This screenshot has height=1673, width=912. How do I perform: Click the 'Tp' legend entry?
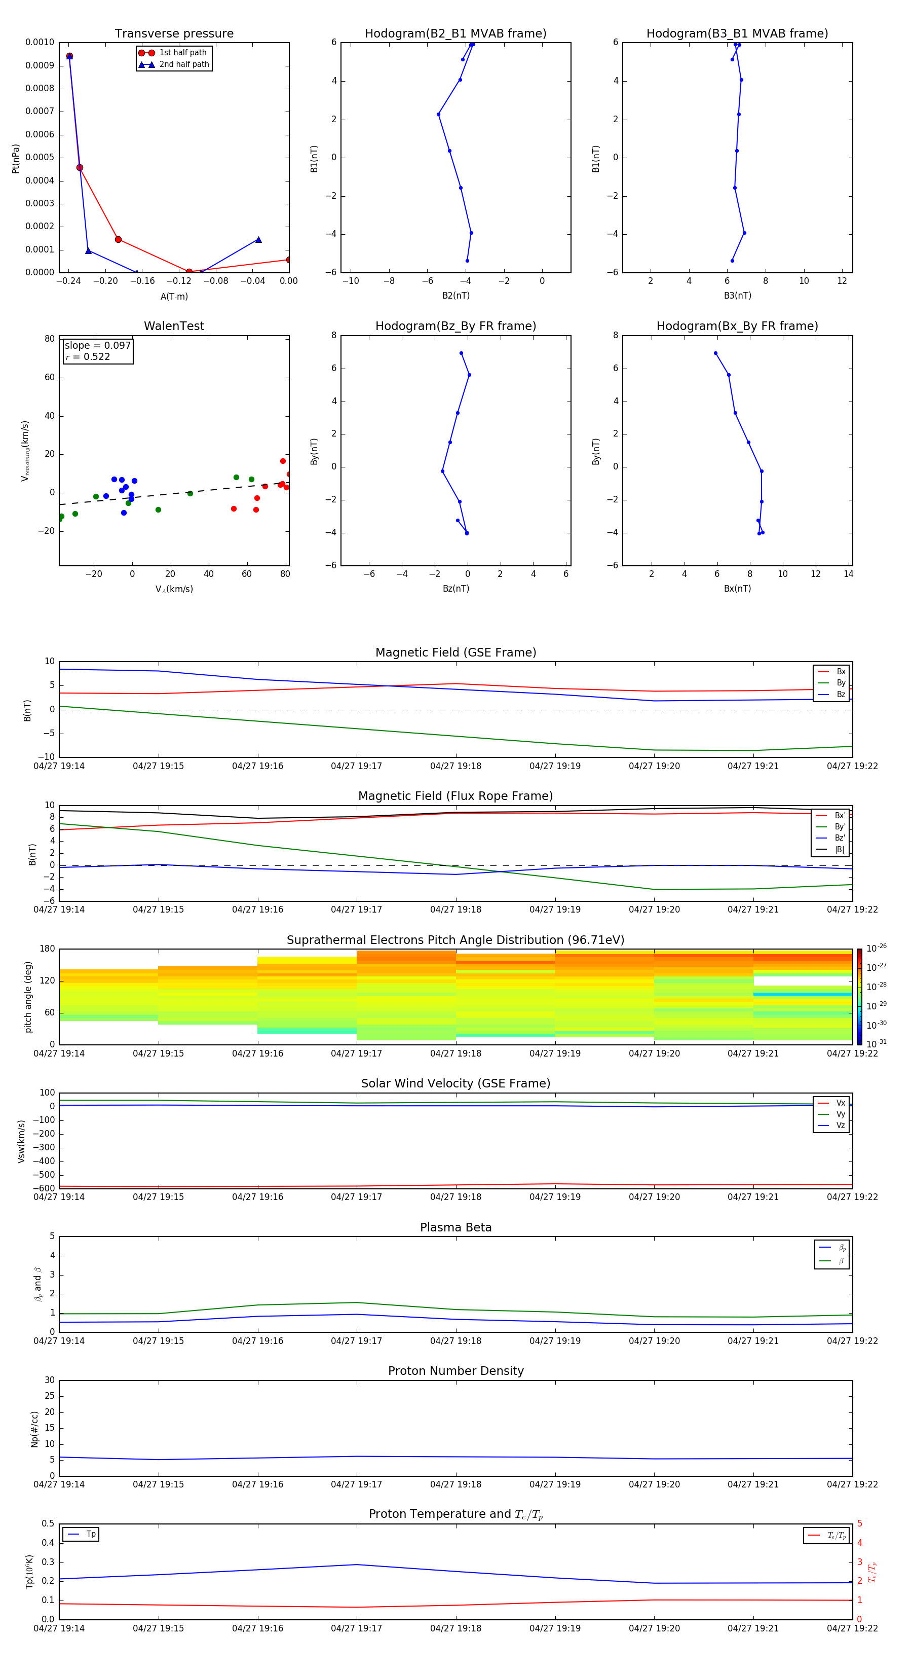point(82,1534)
